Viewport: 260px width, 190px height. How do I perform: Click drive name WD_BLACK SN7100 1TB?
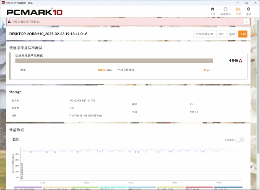pyautogui.click(x=82, y=101)
